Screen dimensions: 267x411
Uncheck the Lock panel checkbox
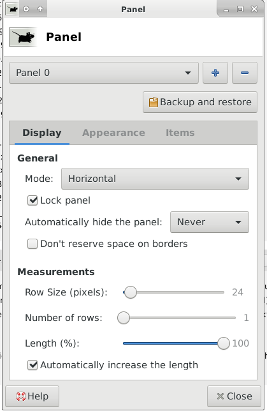click(x=32, y=200)
